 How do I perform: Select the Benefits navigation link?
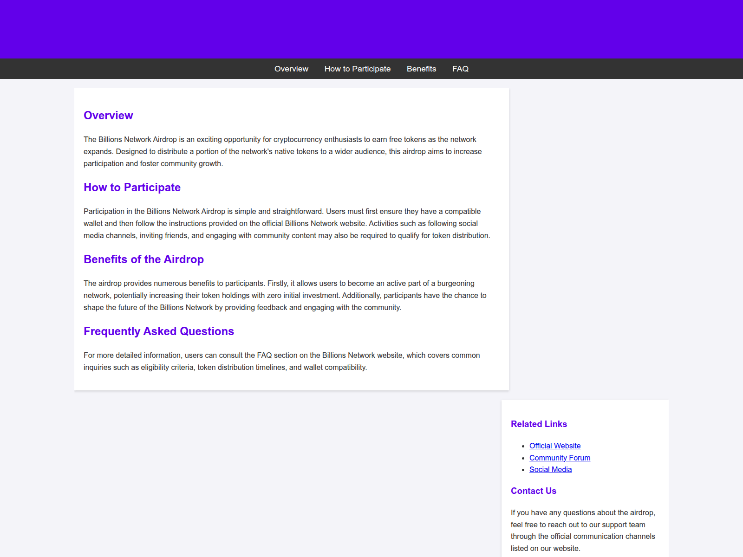pyautogui.click(x=421, y=69)
